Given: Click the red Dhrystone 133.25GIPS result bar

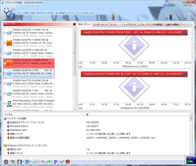Looking at the screenshot, I should tap(134, 32).
